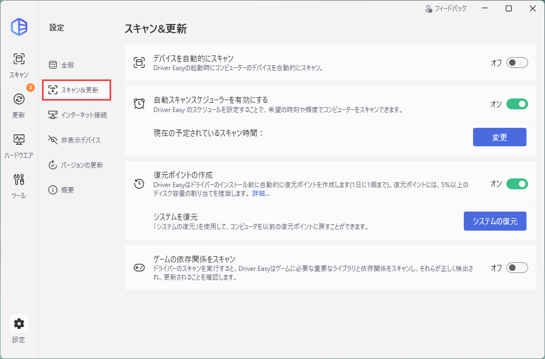Open the ハードウエア hardware view

tap(19, 146)
